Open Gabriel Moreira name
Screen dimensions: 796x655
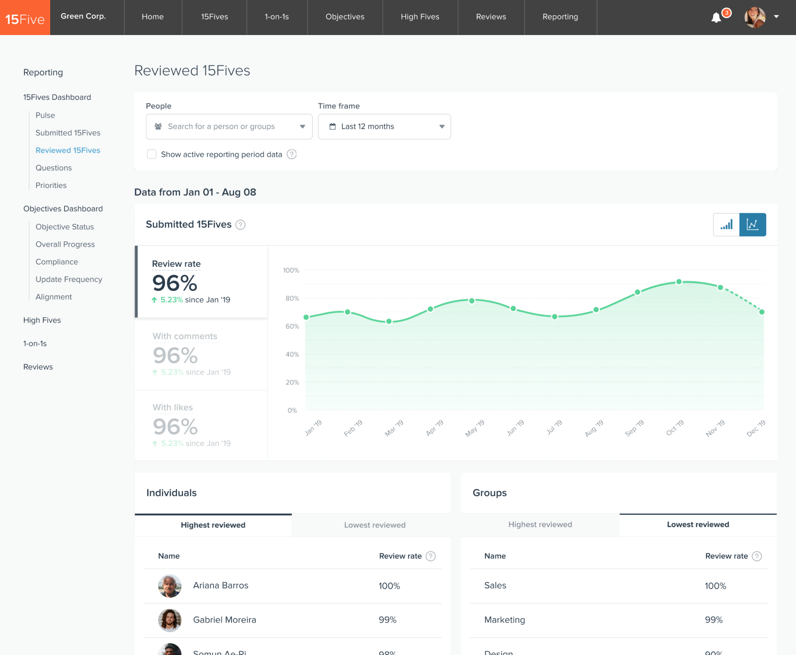pos(225,620)
